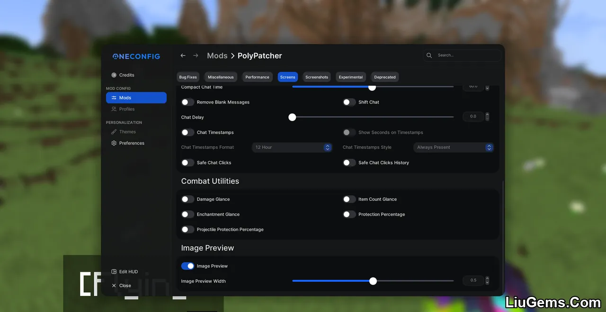
Task: Open the Deprecated tab
Action: pos(385,77)
